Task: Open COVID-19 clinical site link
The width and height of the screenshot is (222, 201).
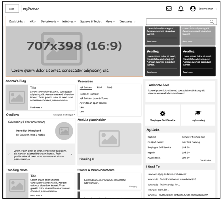Action: (x=193, y=137)
